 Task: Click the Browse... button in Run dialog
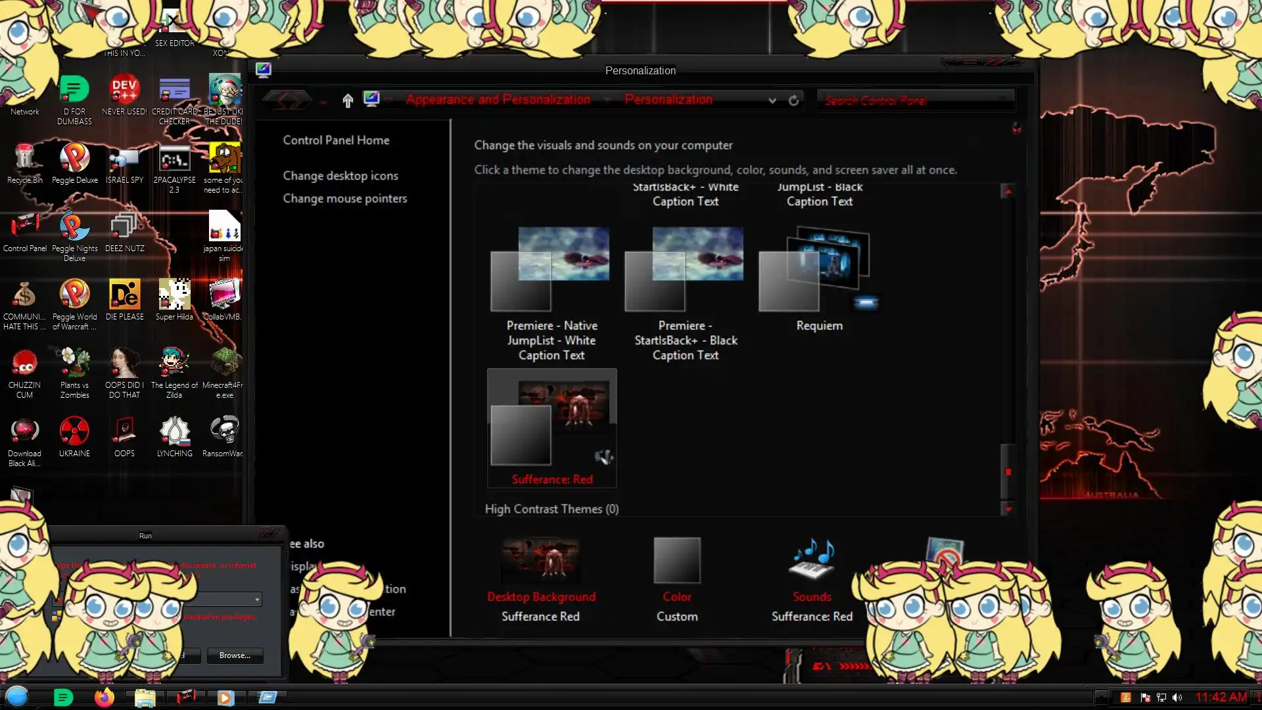pos(235,655)
